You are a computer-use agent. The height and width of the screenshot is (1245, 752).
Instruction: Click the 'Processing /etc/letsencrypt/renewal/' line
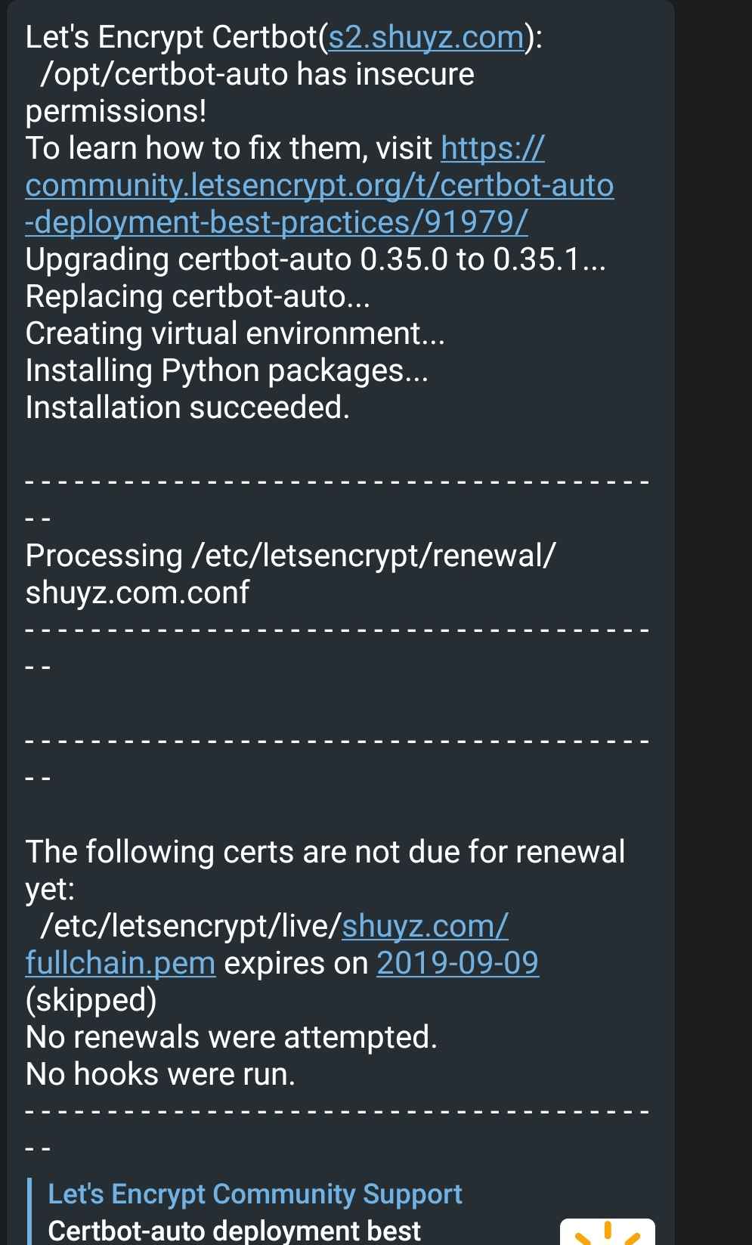(290, 556)
